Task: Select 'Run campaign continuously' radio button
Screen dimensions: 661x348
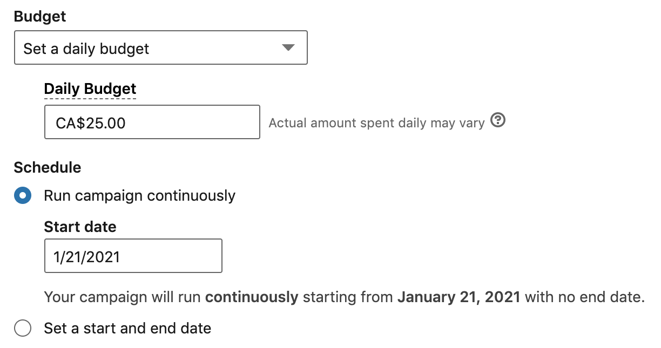Action: [23, 195]
